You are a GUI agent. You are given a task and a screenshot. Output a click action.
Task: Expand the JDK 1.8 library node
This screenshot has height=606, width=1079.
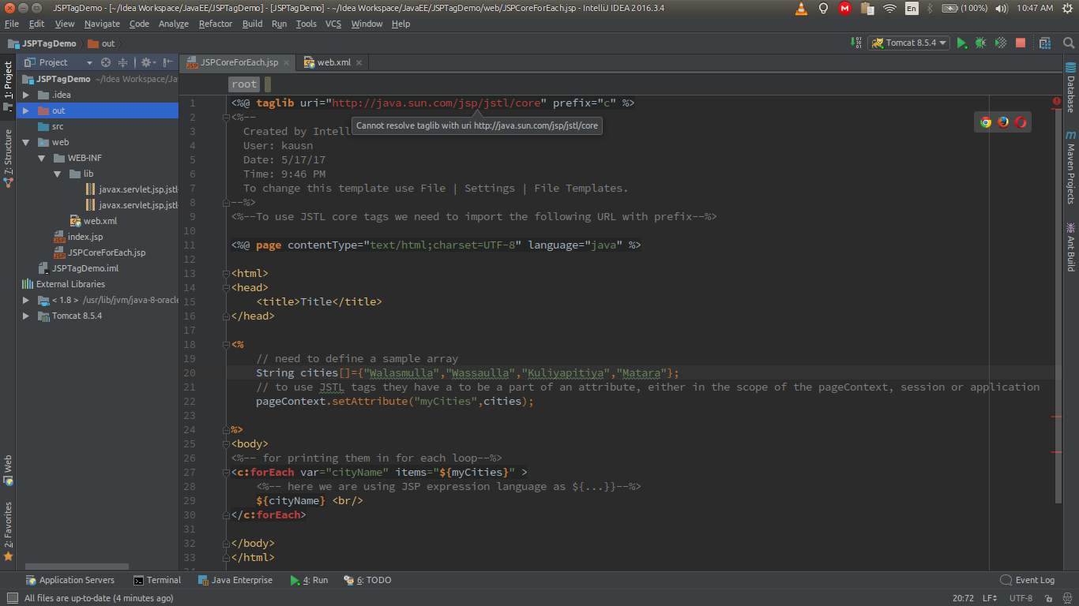(26, 300)
